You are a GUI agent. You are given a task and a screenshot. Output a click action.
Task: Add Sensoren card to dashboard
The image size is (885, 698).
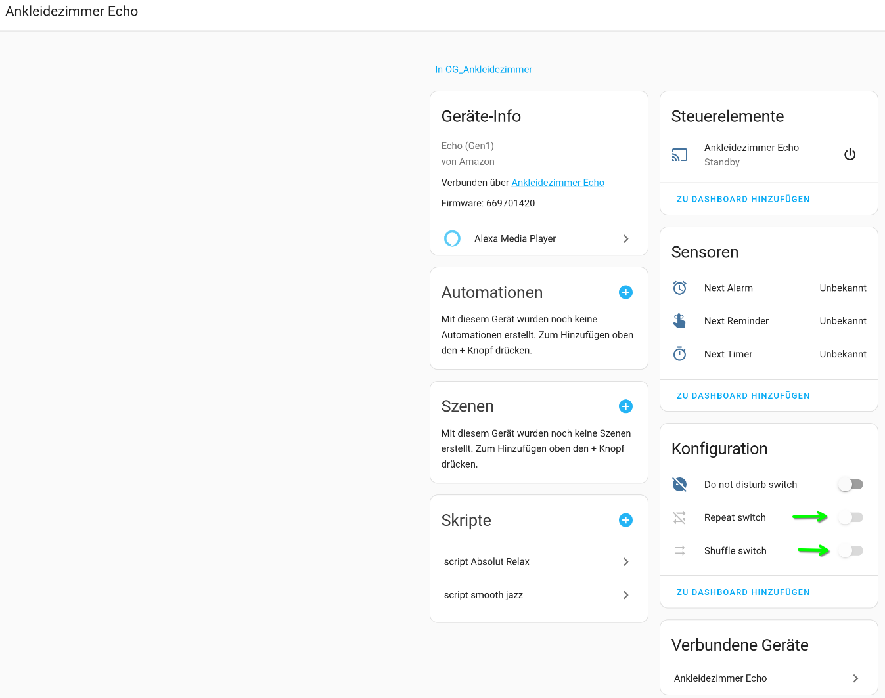(x=743, y=396)
